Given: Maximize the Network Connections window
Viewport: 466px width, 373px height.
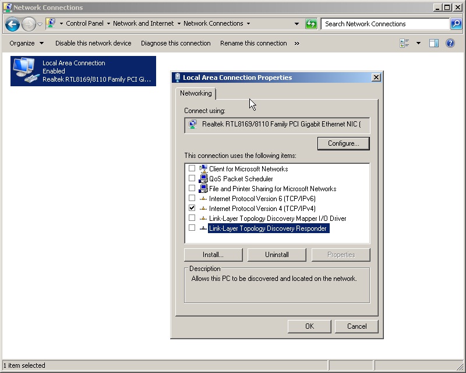Looking at the screenshot, I should (x=447, y=8).
